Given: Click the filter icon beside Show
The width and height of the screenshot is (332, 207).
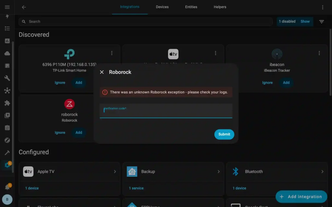Looking at the screenshot, I should point(321,21).
